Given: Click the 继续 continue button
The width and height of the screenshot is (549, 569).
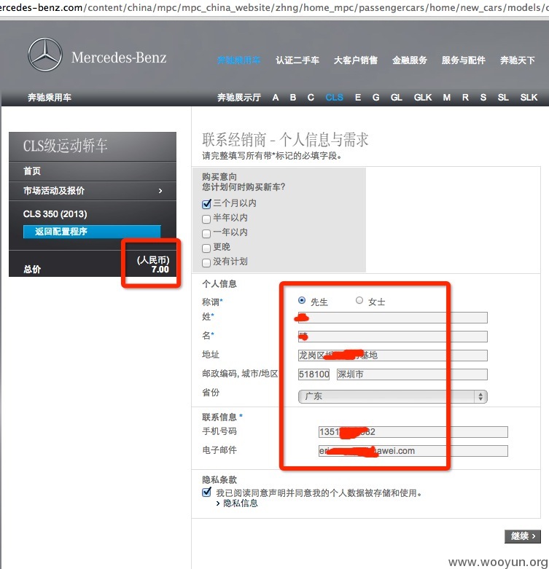Looking at the screenshot, I should coord(523,536).
